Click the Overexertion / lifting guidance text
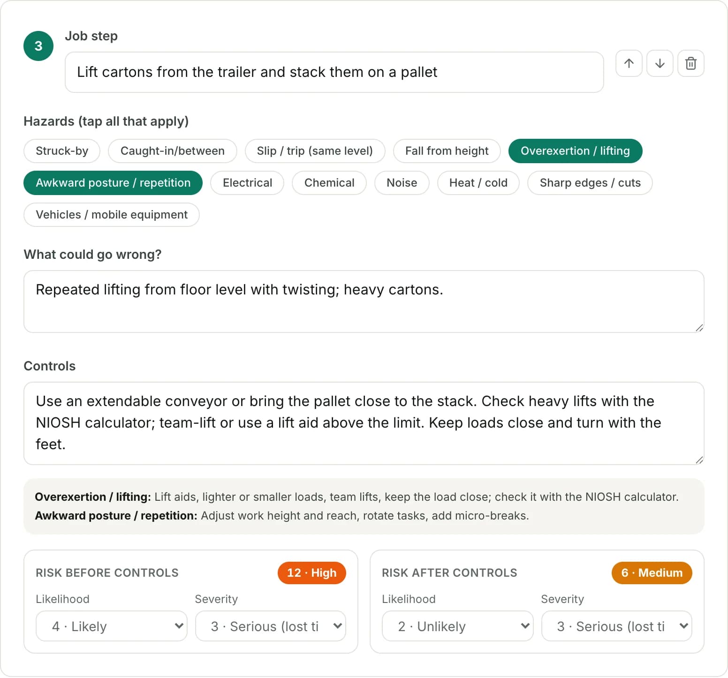728x678 pixels. coord(356,497)
